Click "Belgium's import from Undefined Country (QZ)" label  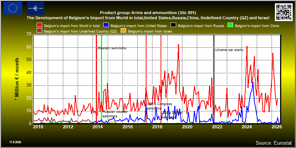tap(80, 31)
